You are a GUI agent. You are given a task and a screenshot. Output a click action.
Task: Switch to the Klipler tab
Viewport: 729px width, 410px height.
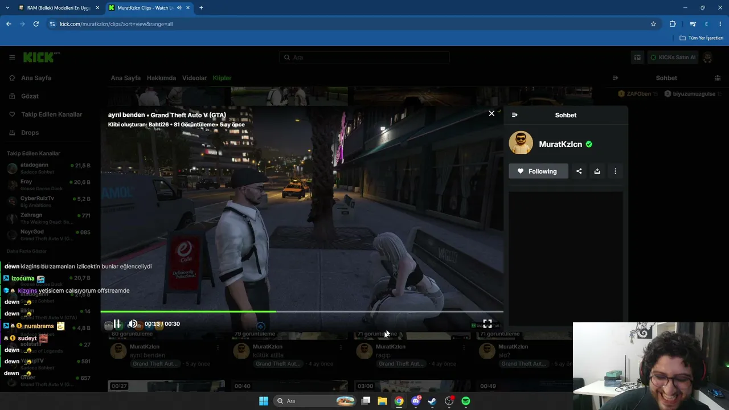222,78
